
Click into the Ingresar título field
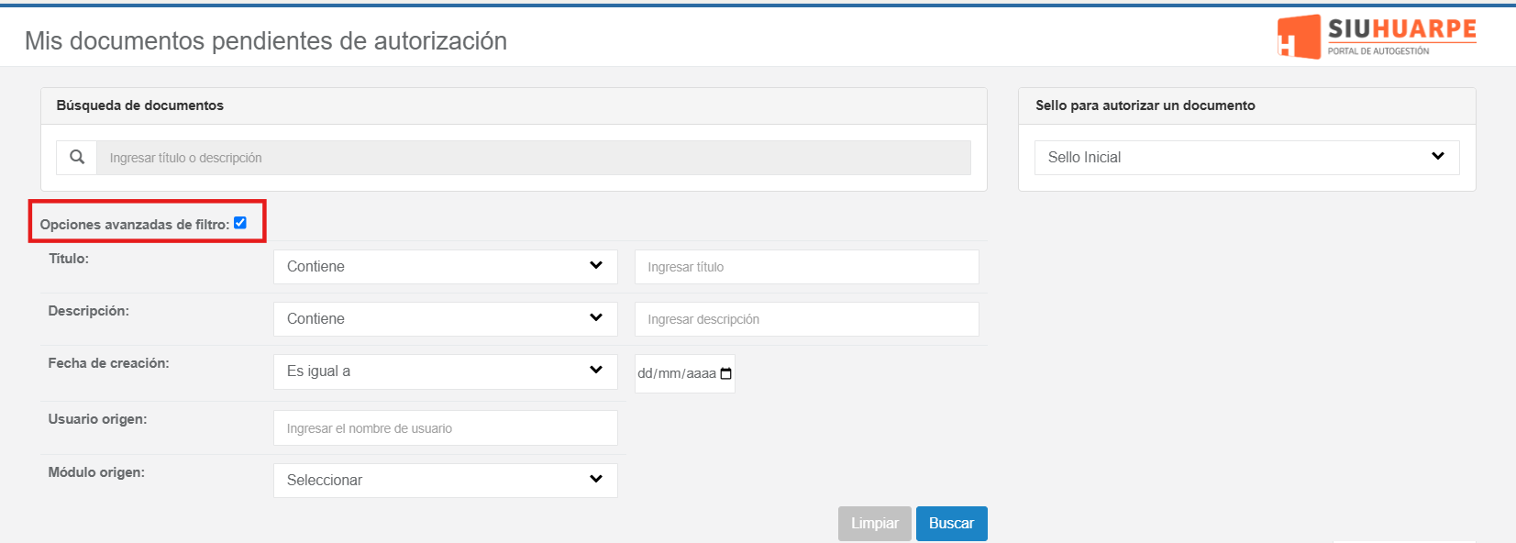point(806,267)
